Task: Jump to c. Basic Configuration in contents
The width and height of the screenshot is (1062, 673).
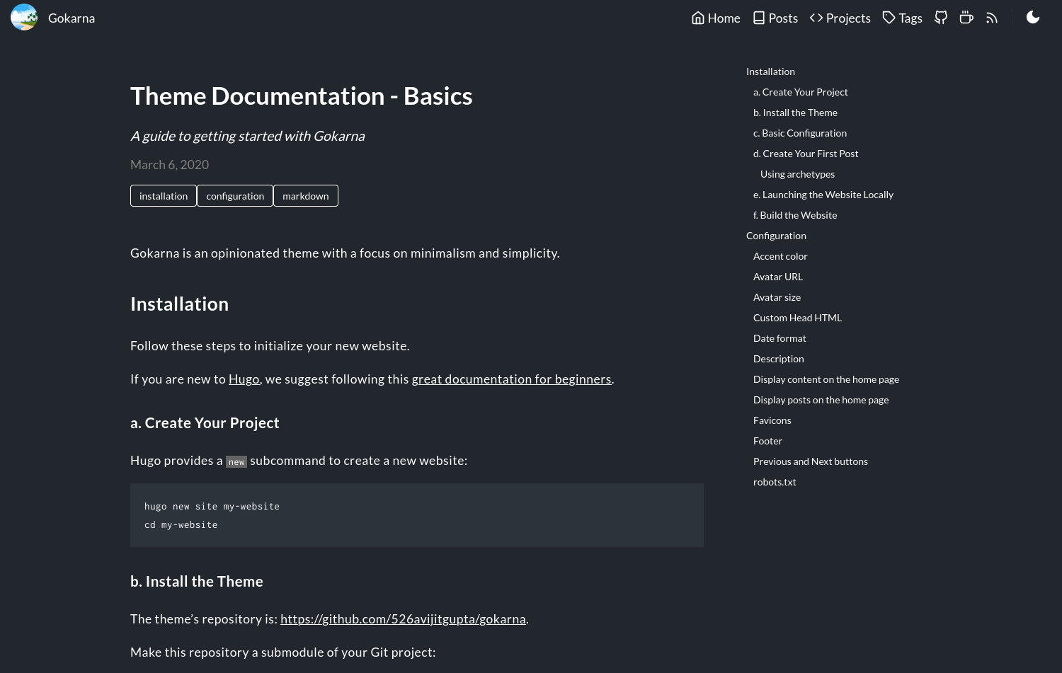Action: [800, 133]
